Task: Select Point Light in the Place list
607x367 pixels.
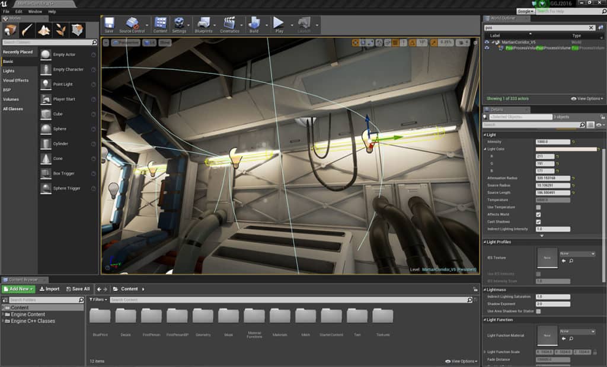Action: [68, 84]
